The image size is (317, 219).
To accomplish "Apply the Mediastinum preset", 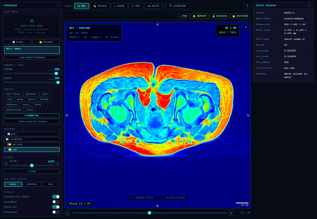I will (x=13, y=110).
